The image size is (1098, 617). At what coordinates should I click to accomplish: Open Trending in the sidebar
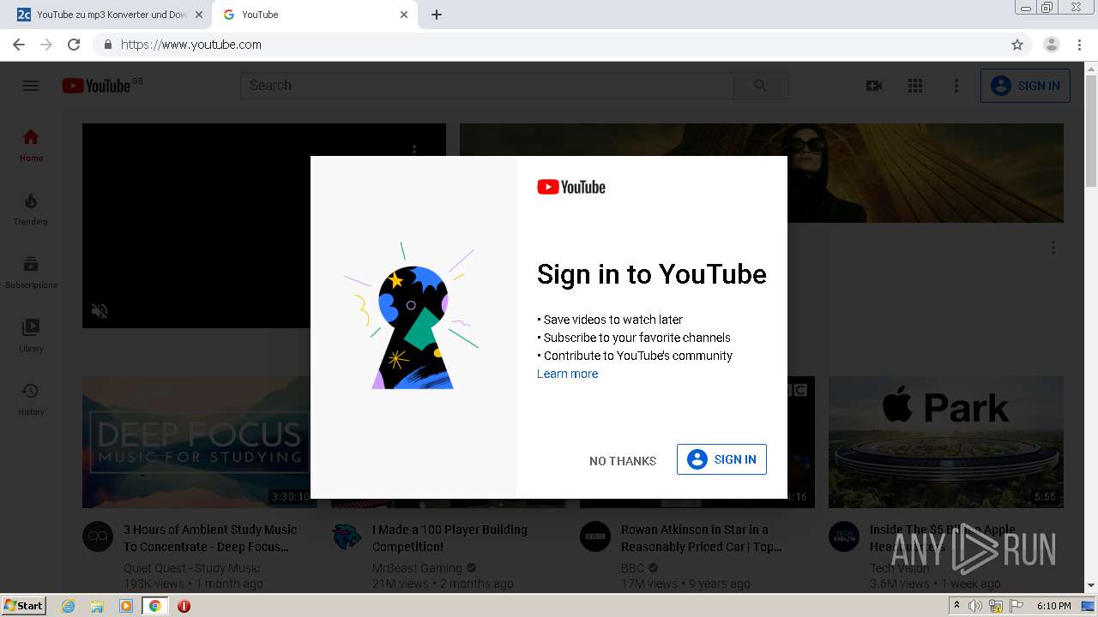point(31,208)
